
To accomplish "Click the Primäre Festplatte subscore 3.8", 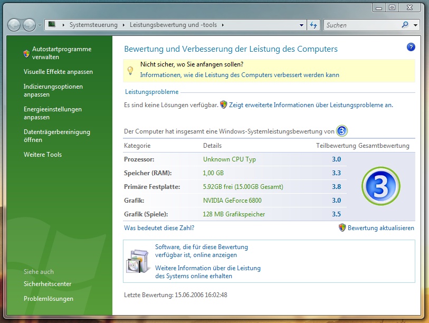I will 337,187.
